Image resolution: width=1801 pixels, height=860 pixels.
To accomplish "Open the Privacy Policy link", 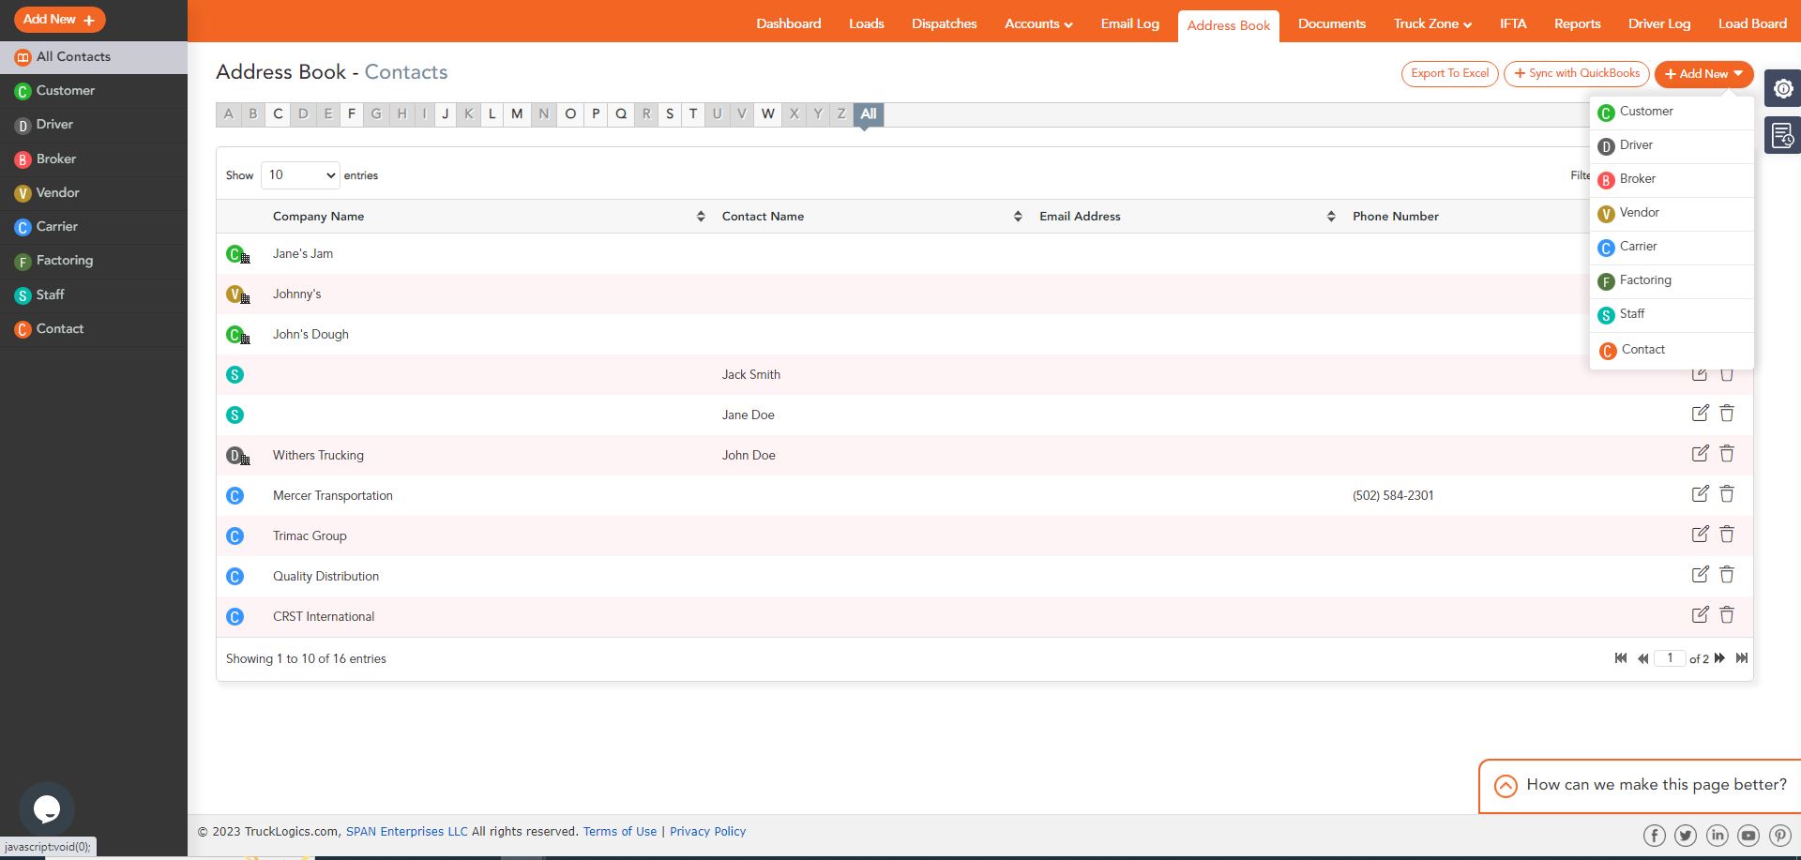I will (x=707, y=831).
